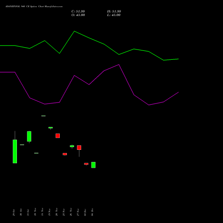Screen dimensions: 223x223
Task: Click the red candle with long lower wick above 27 Nov
Action: pos(79,148)
